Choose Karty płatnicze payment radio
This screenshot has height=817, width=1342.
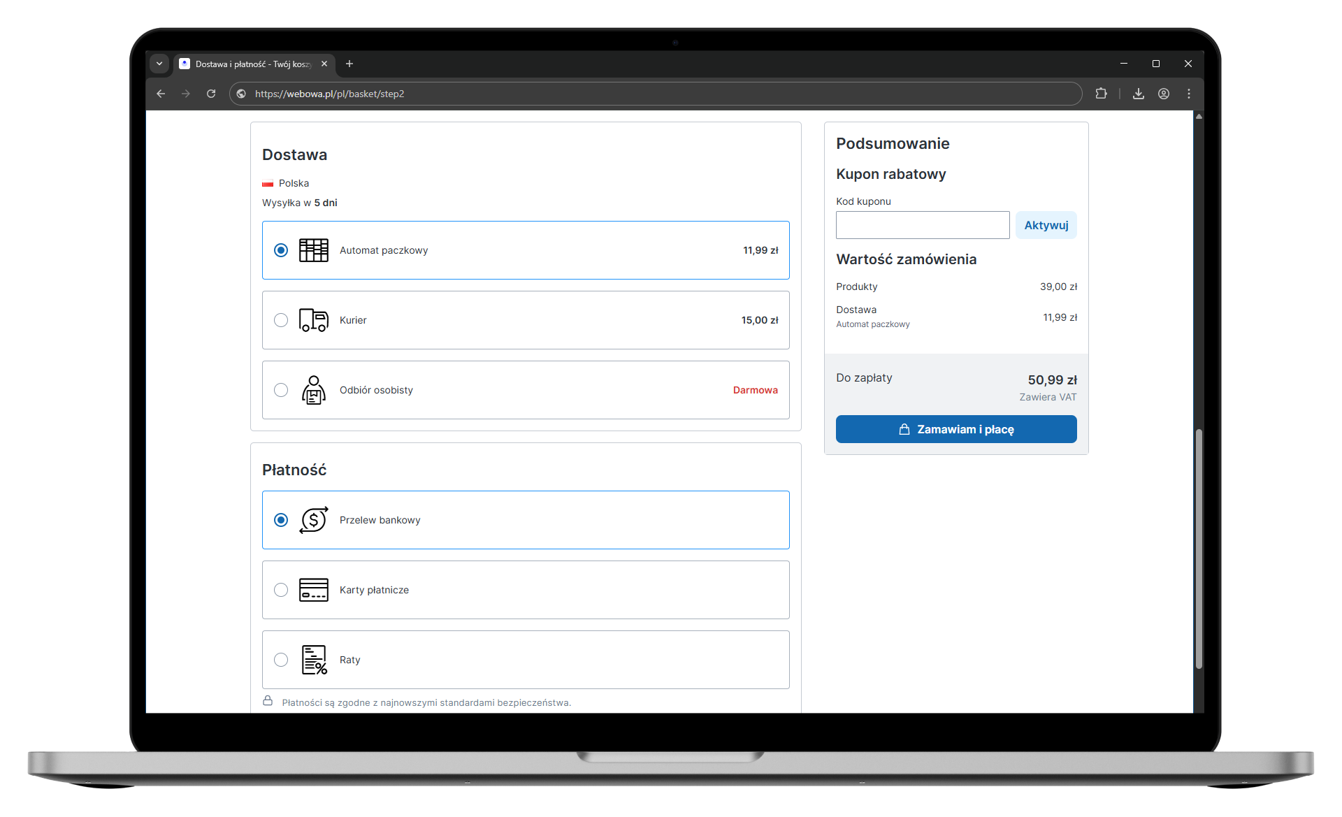[x=281, y=590]
